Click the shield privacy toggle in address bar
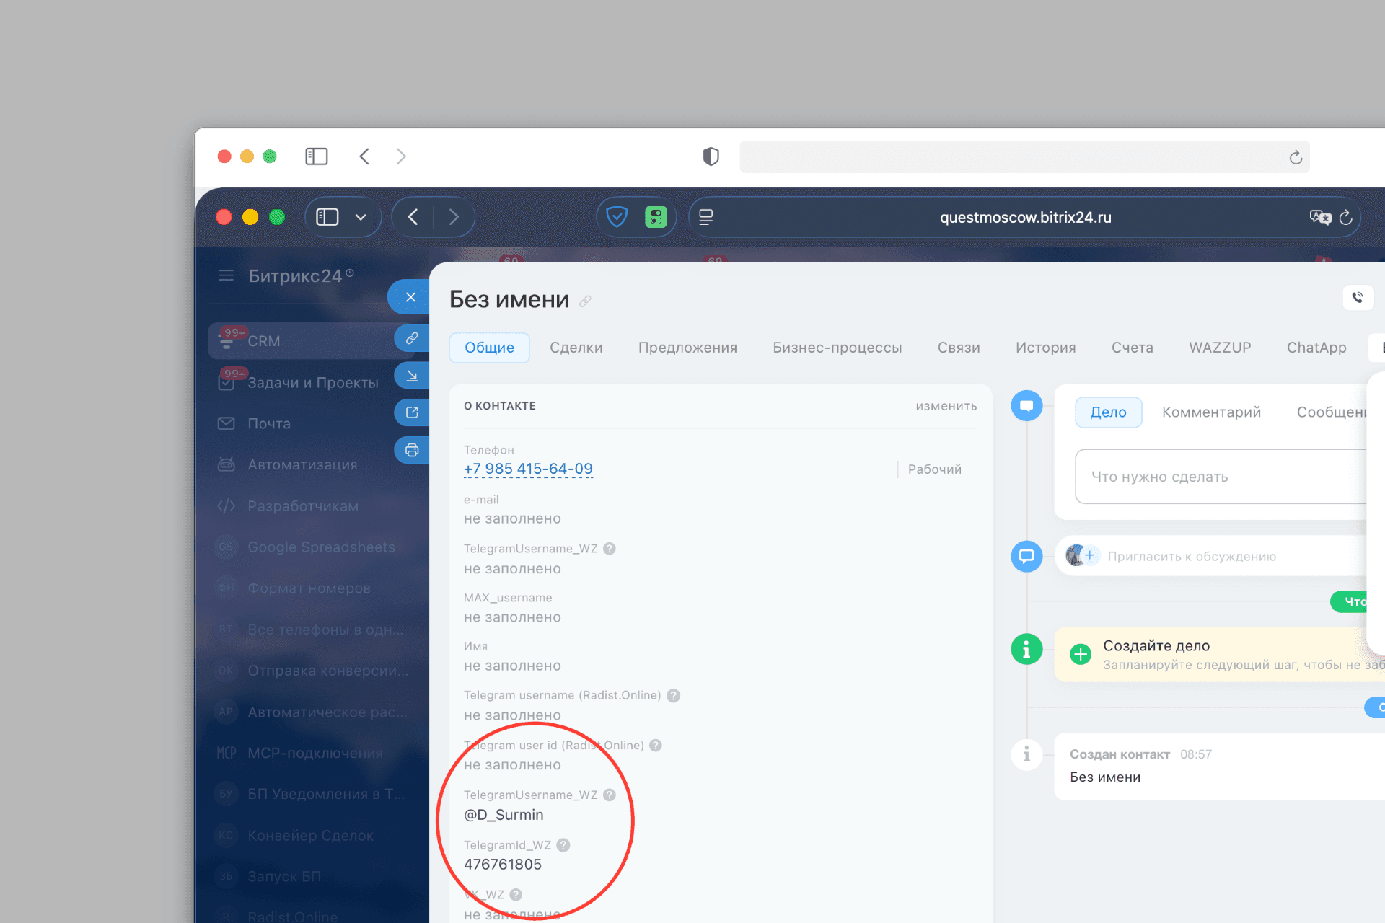The image size is (1385, 923). coord(617,216)
